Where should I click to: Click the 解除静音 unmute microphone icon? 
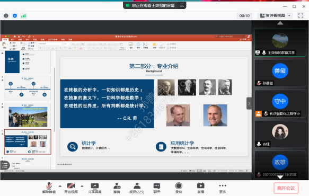[x=49, y=186]
